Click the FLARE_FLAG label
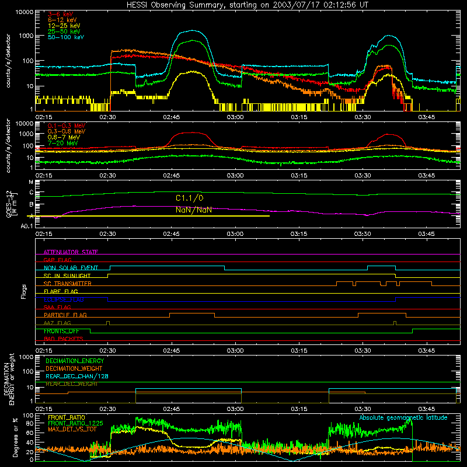 pyautogui.click(x=61, y=291)
